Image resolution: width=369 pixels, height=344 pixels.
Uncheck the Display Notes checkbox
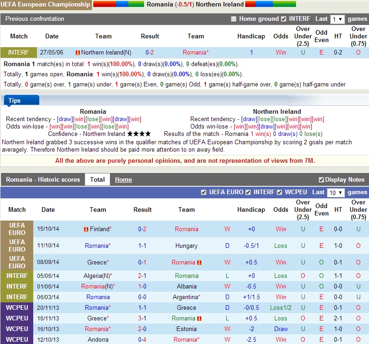pyautogui.click(x=321, y=180)
